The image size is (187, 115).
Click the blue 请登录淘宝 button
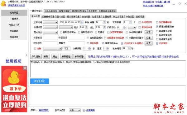pos(40,81)
